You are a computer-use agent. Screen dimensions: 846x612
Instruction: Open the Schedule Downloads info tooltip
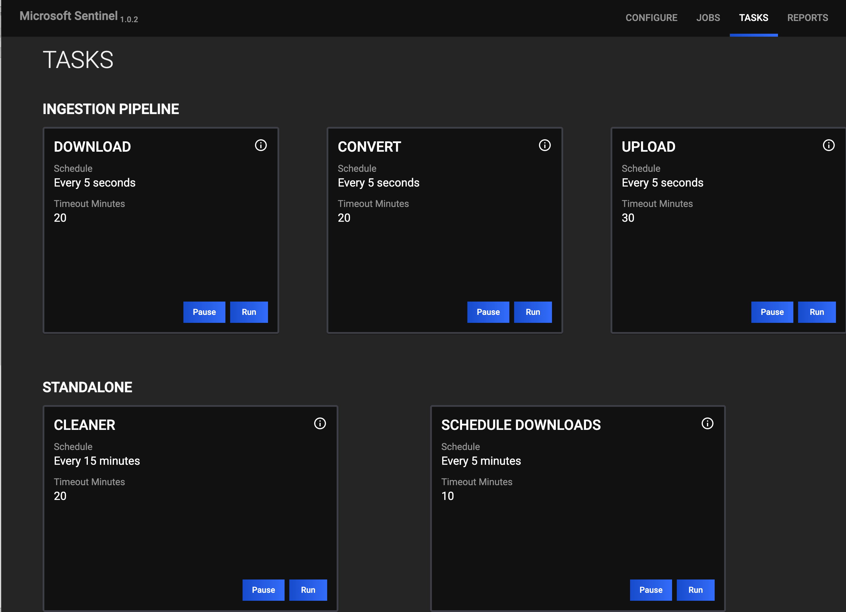click(708, 423)
